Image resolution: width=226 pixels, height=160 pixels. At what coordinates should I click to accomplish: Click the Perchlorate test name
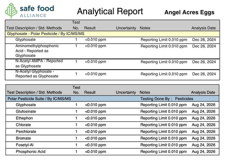[26, 131]
